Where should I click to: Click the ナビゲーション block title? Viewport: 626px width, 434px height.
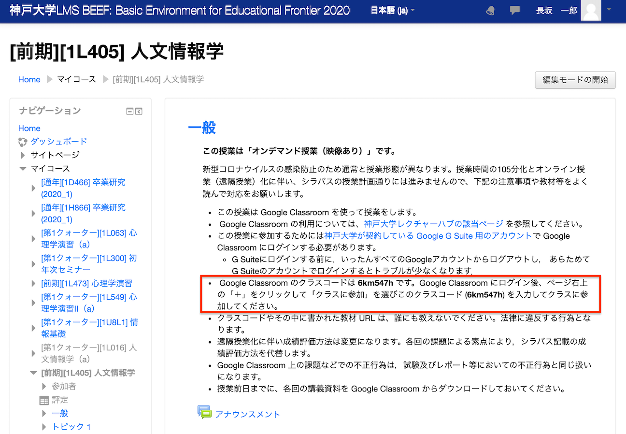click(x=50, y=111)
